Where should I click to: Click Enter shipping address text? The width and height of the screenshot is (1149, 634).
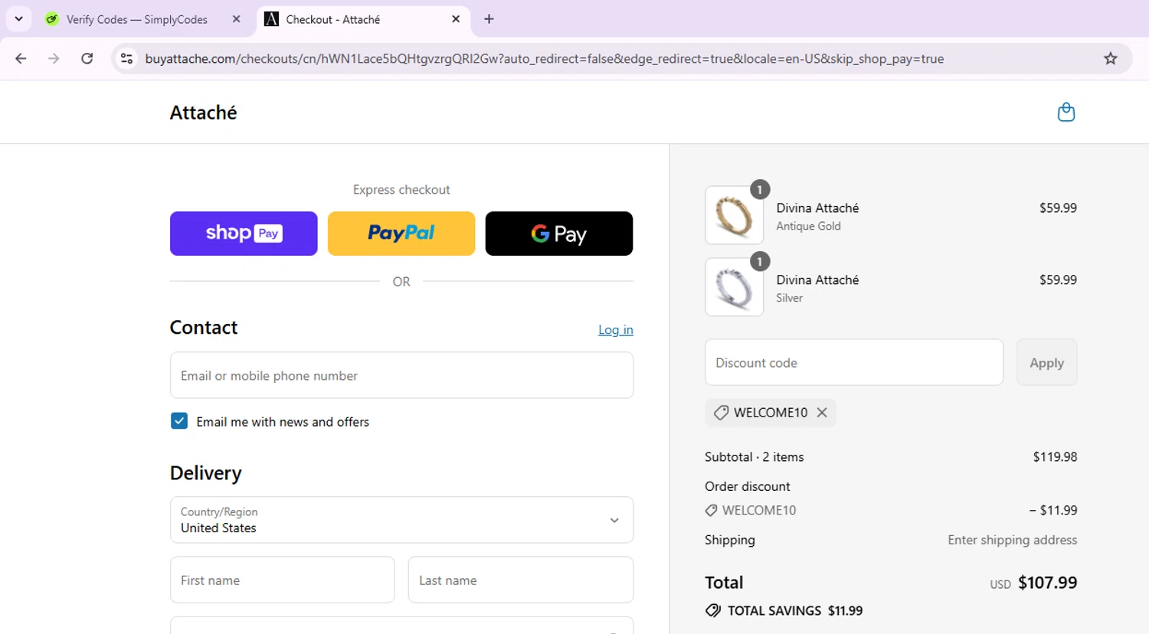(x=1012, y=540)
